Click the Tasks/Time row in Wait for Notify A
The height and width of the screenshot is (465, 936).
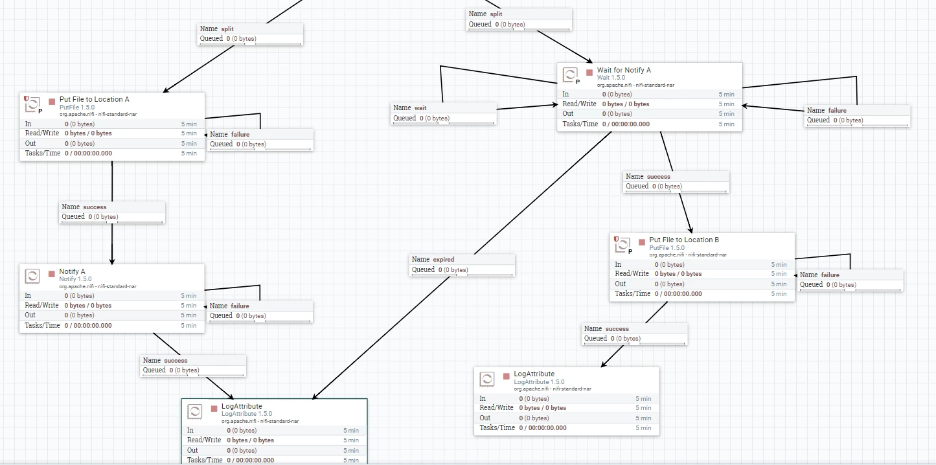(650, 124)
